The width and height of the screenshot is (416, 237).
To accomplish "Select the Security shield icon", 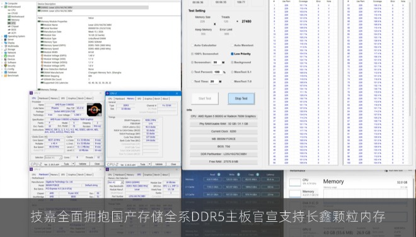I will (6, 66).
